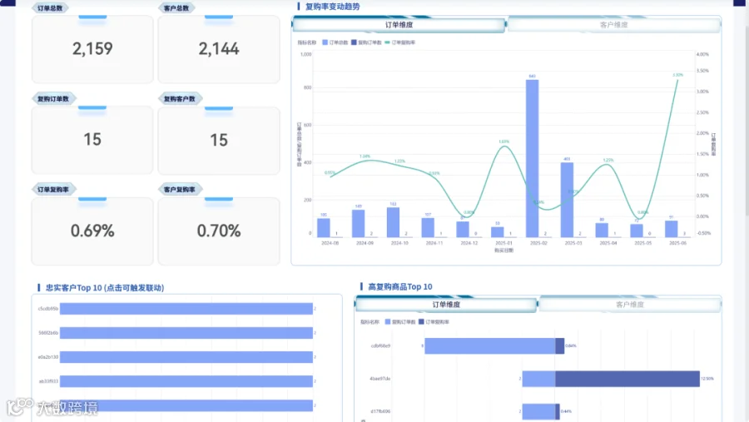Click the page vertical scrollbar on right edge
Image resolution: width=749 pixels, height=422 pixels.
click(747, 120)
